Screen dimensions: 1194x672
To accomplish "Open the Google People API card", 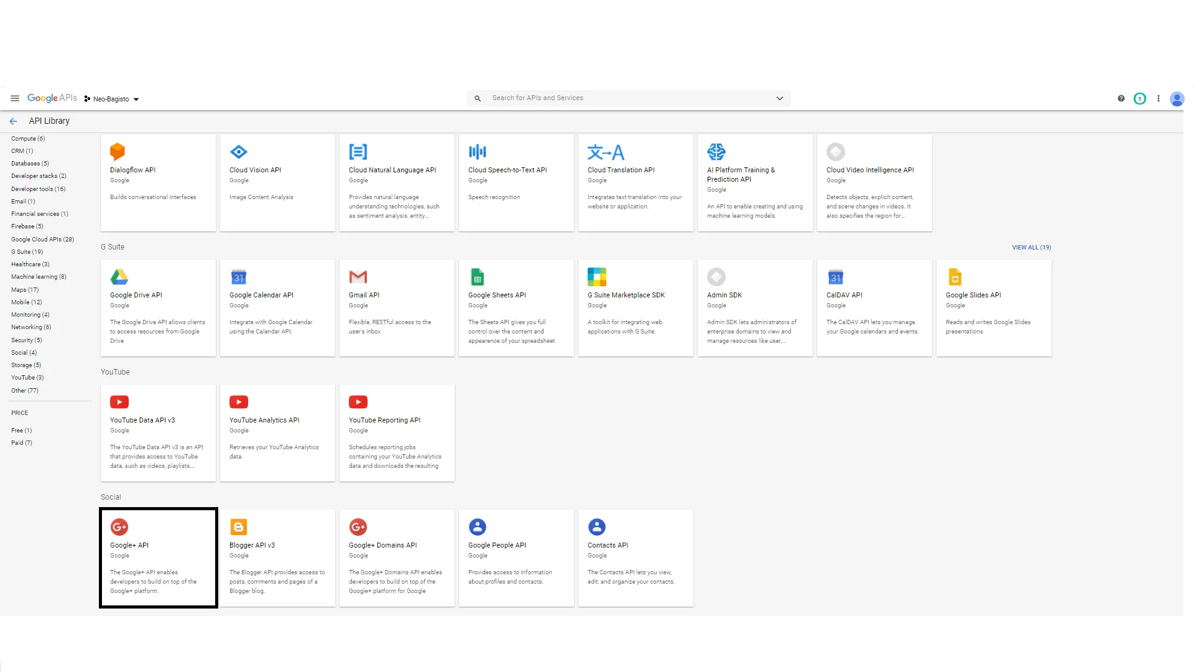I will coord(516,558).
